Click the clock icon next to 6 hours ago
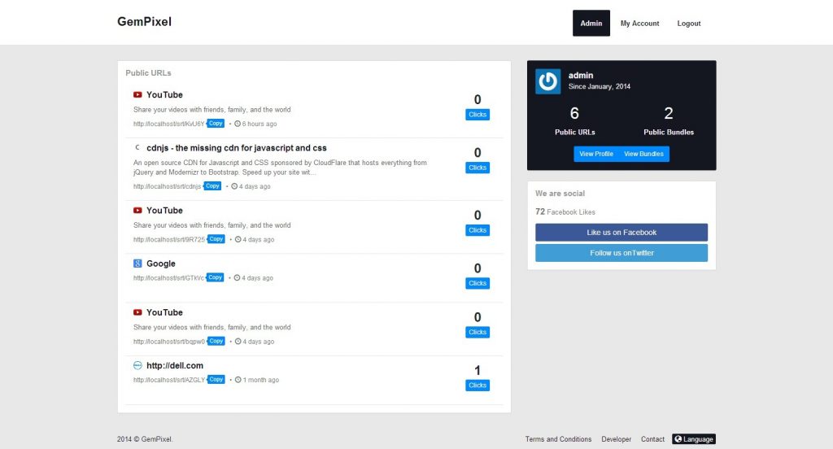 pyautogui.click(x=238, y=124)
